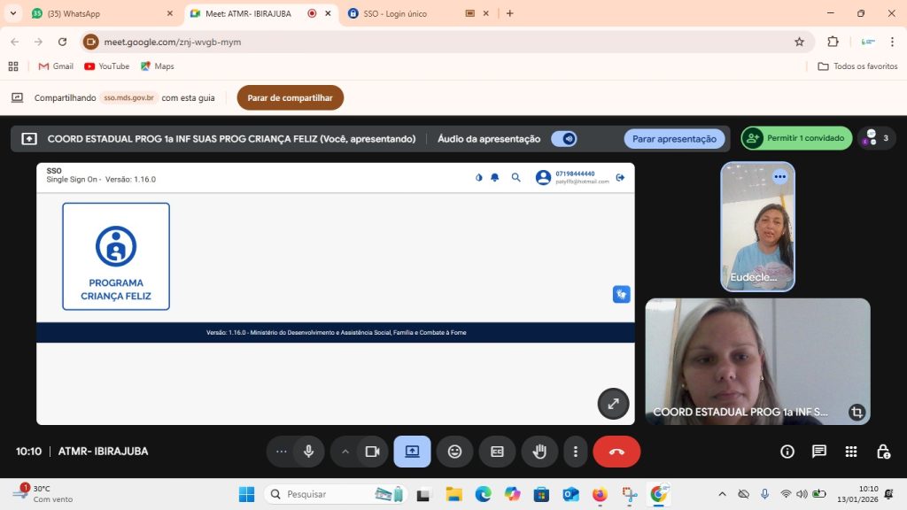
Task: Open options on Eudecle's video tile
Action: click(x=779, y=176)
